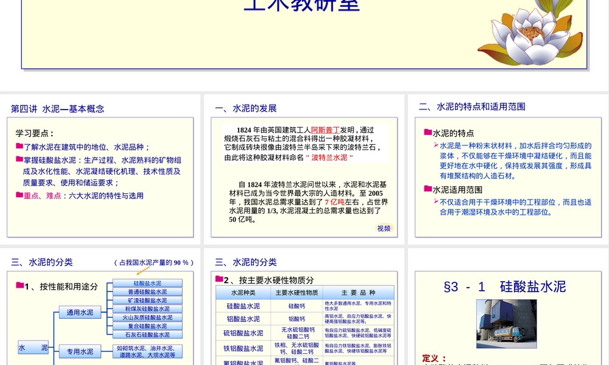Image resolution: width=609 pixels, height=365 pixels.
Task: Click the pink bullet beside 了解水泥在建筑中的地位
Action: click(19, 146)
